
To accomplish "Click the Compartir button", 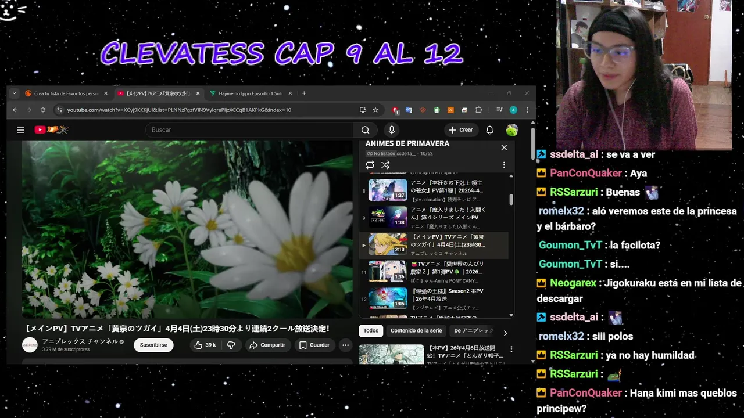I will [x=267, y=345].
